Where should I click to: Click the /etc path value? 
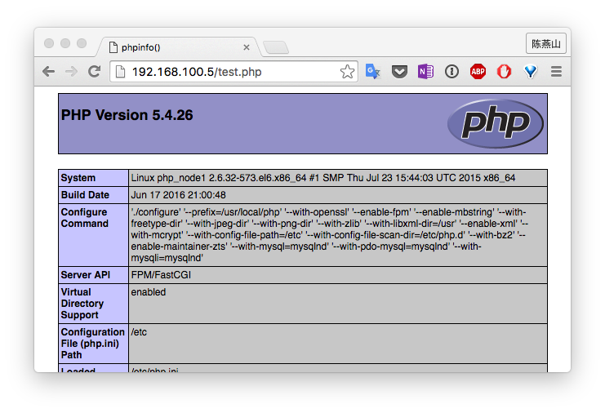[139, 332]
